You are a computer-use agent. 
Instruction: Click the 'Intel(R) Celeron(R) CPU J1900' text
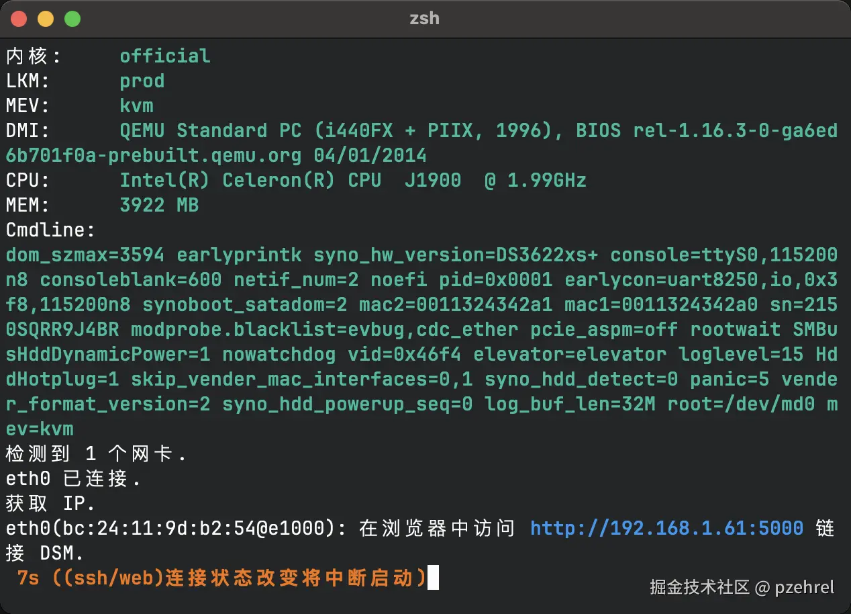pyautogui.click(x=291, y=180)
